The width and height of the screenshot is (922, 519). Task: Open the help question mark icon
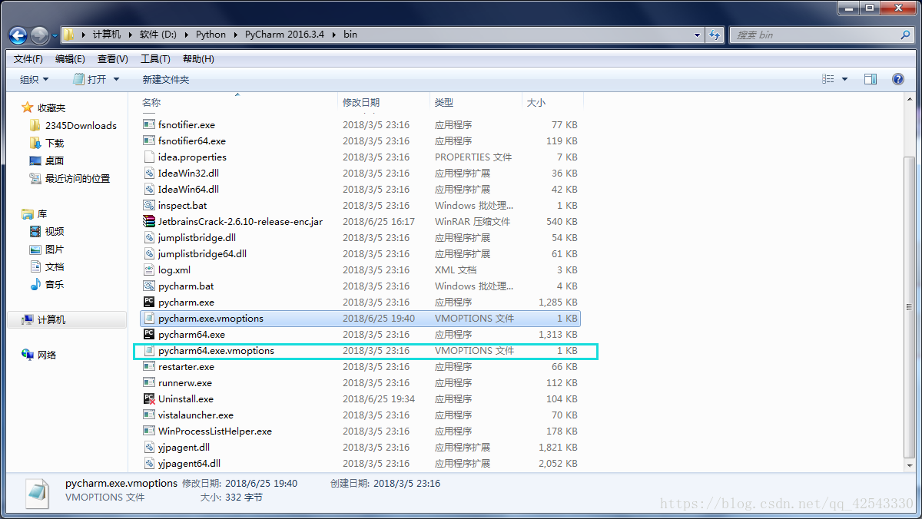pyautogui.click(x=897, y=79)
